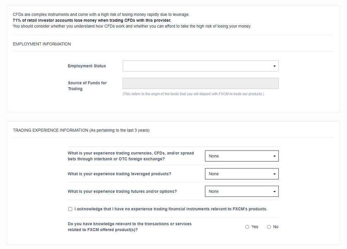Expand the futures and options experience dropdown
347x249 pixels.
click(x=242, y=192)
